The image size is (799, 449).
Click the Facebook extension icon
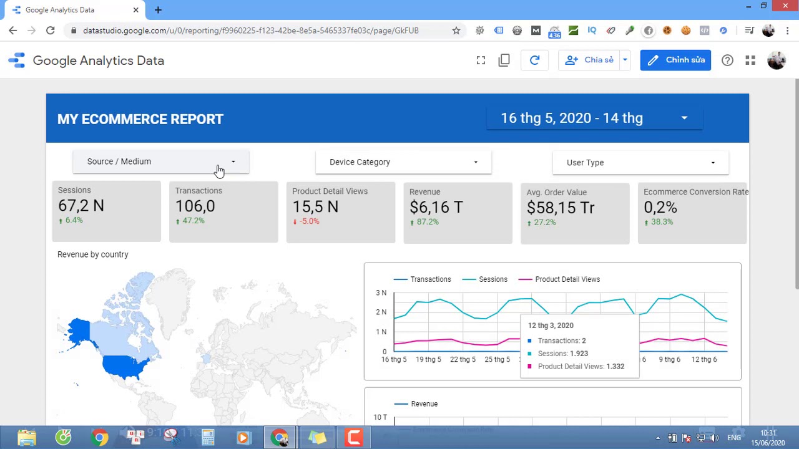click(649, 31)
